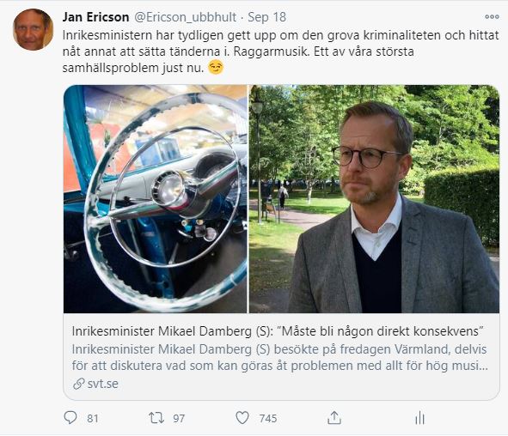This screenshot has height=436, width=508.
Task: Open the share upload icon
Action: [x=334, y=418]
